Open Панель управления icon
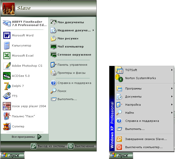The width and height of the screenshot is (176, 159). click(x=53, y=65)
